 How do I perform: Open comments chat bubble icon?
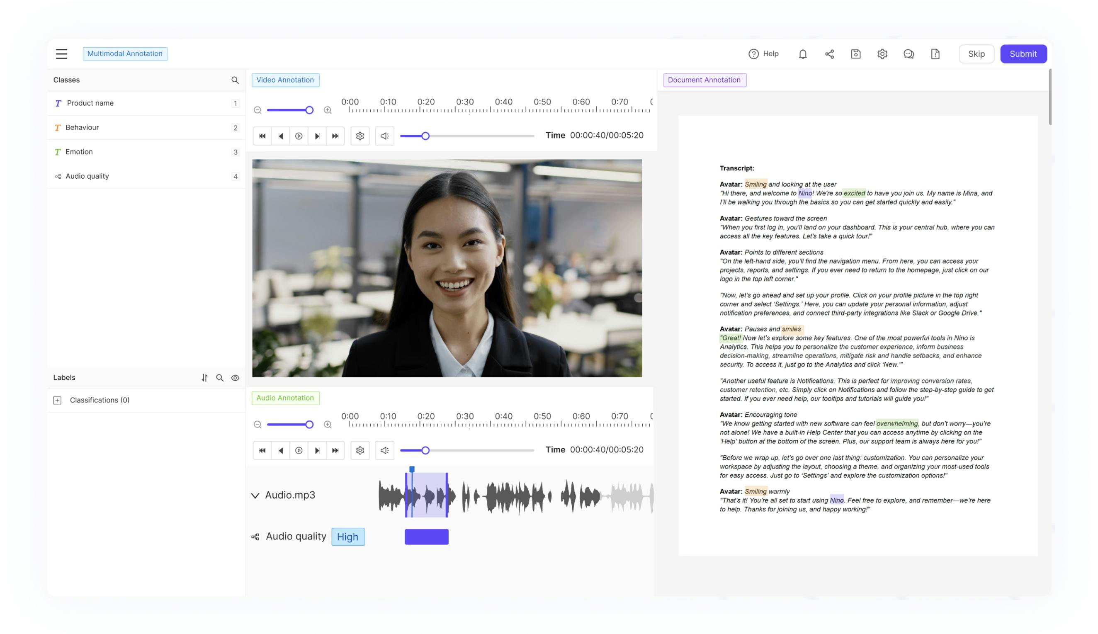coord(908,54)
